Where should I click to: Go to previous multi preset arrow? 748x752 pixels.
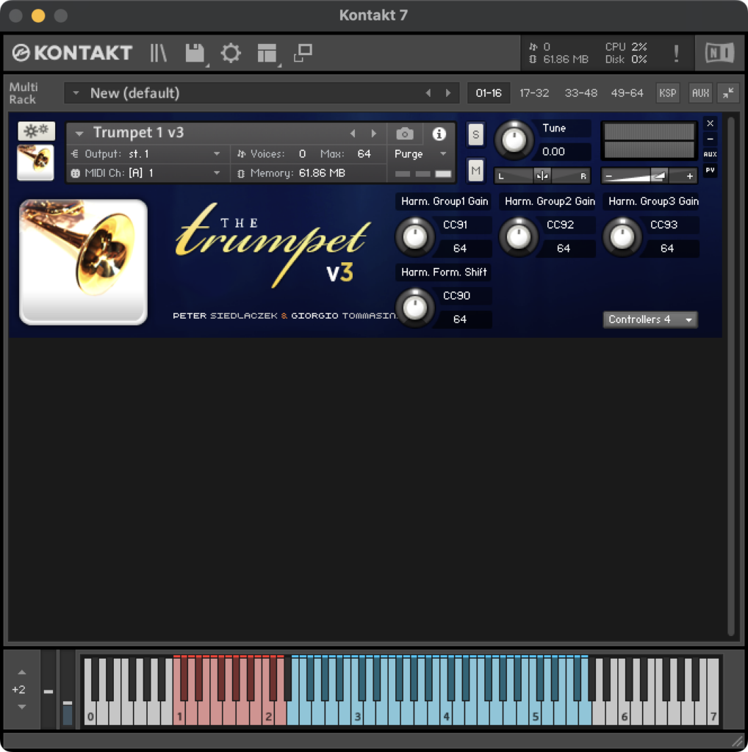tap(428, 93)
